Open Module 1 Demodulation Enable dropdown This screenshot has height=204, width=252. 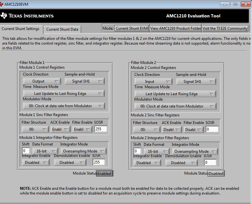(70, 163)
